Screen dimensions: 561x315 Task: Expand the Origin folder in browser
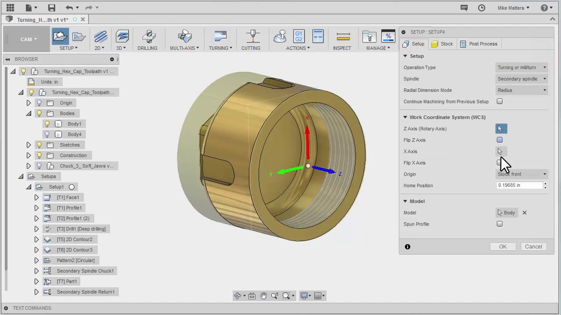[29, 103]
